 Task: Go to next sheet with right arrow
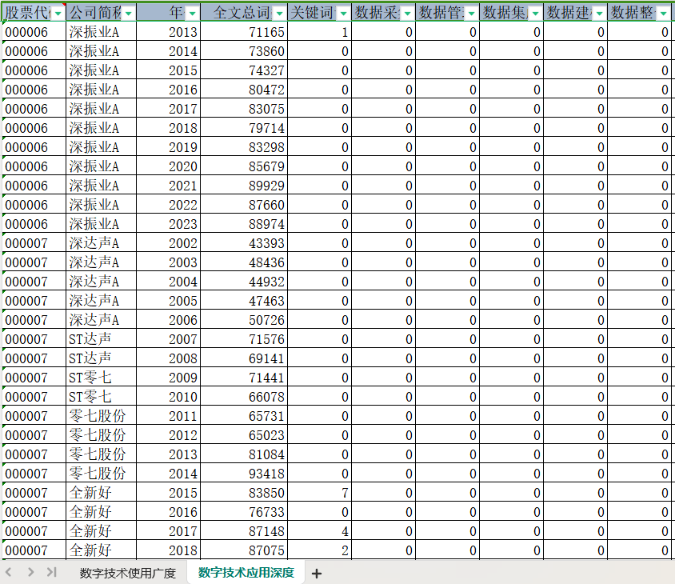click(x=30, y=572)
